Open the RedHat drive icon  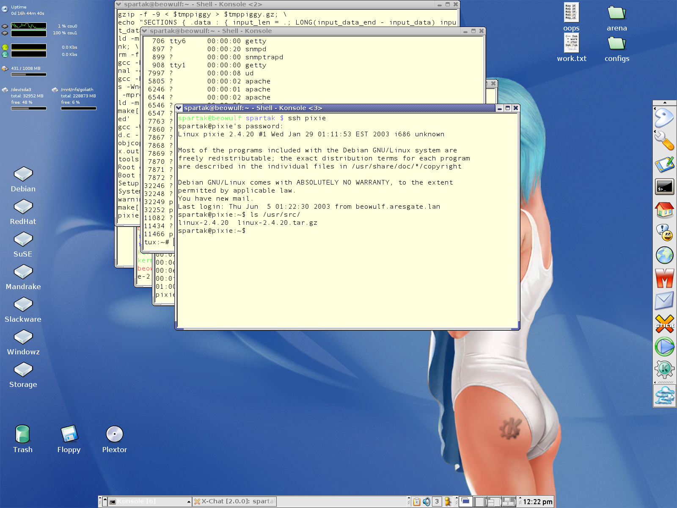tap(23, 207)
